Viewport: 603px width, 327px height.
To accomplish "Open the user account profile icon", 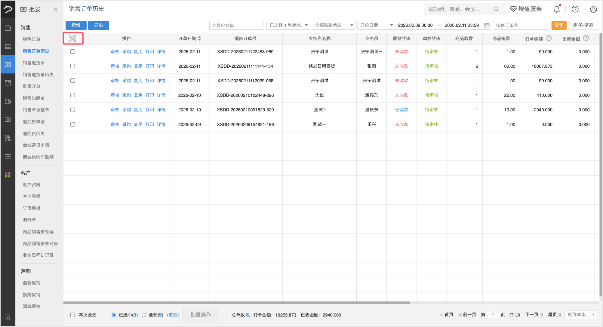I will click(x=593, y=9).
